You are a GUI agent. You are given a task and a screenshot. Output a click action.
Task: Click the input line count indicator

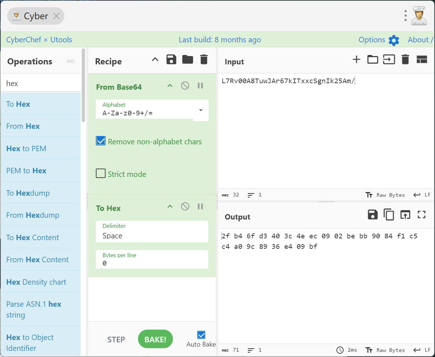pos(255,195)
